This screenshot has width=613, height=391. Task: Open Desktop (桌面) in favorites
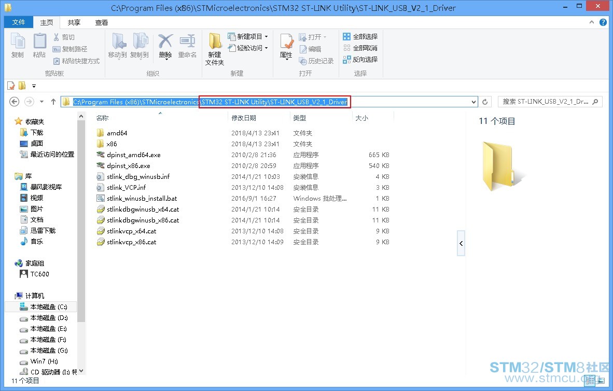(x=37, y=144)
